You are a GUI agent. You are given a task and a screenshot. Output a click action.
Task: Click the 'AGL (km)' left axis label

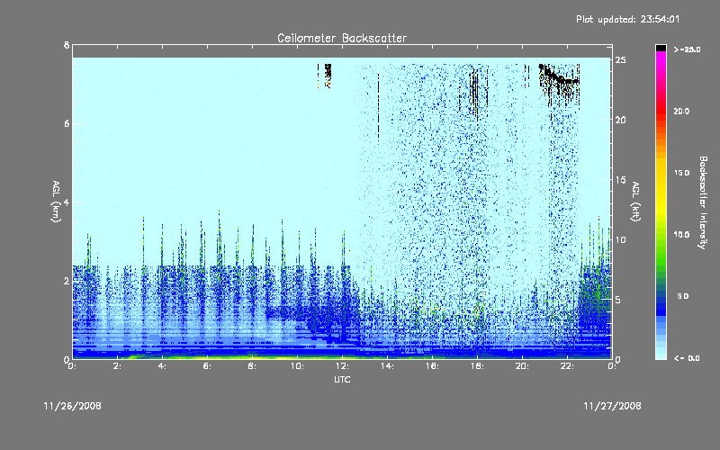pos(56,202)
